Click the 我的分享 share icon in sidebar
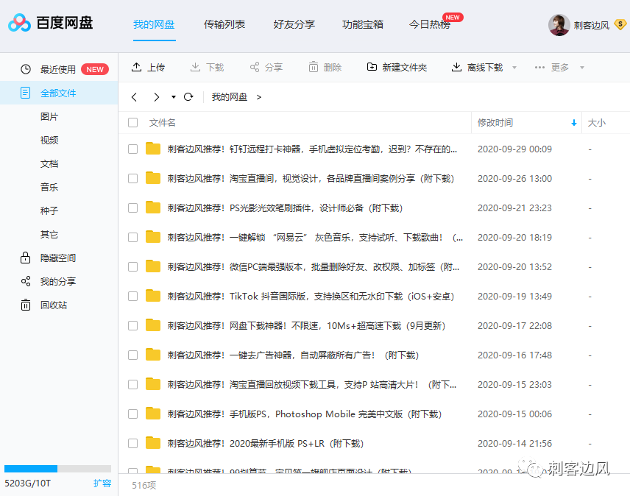630x496 pixels. (26, 281)
